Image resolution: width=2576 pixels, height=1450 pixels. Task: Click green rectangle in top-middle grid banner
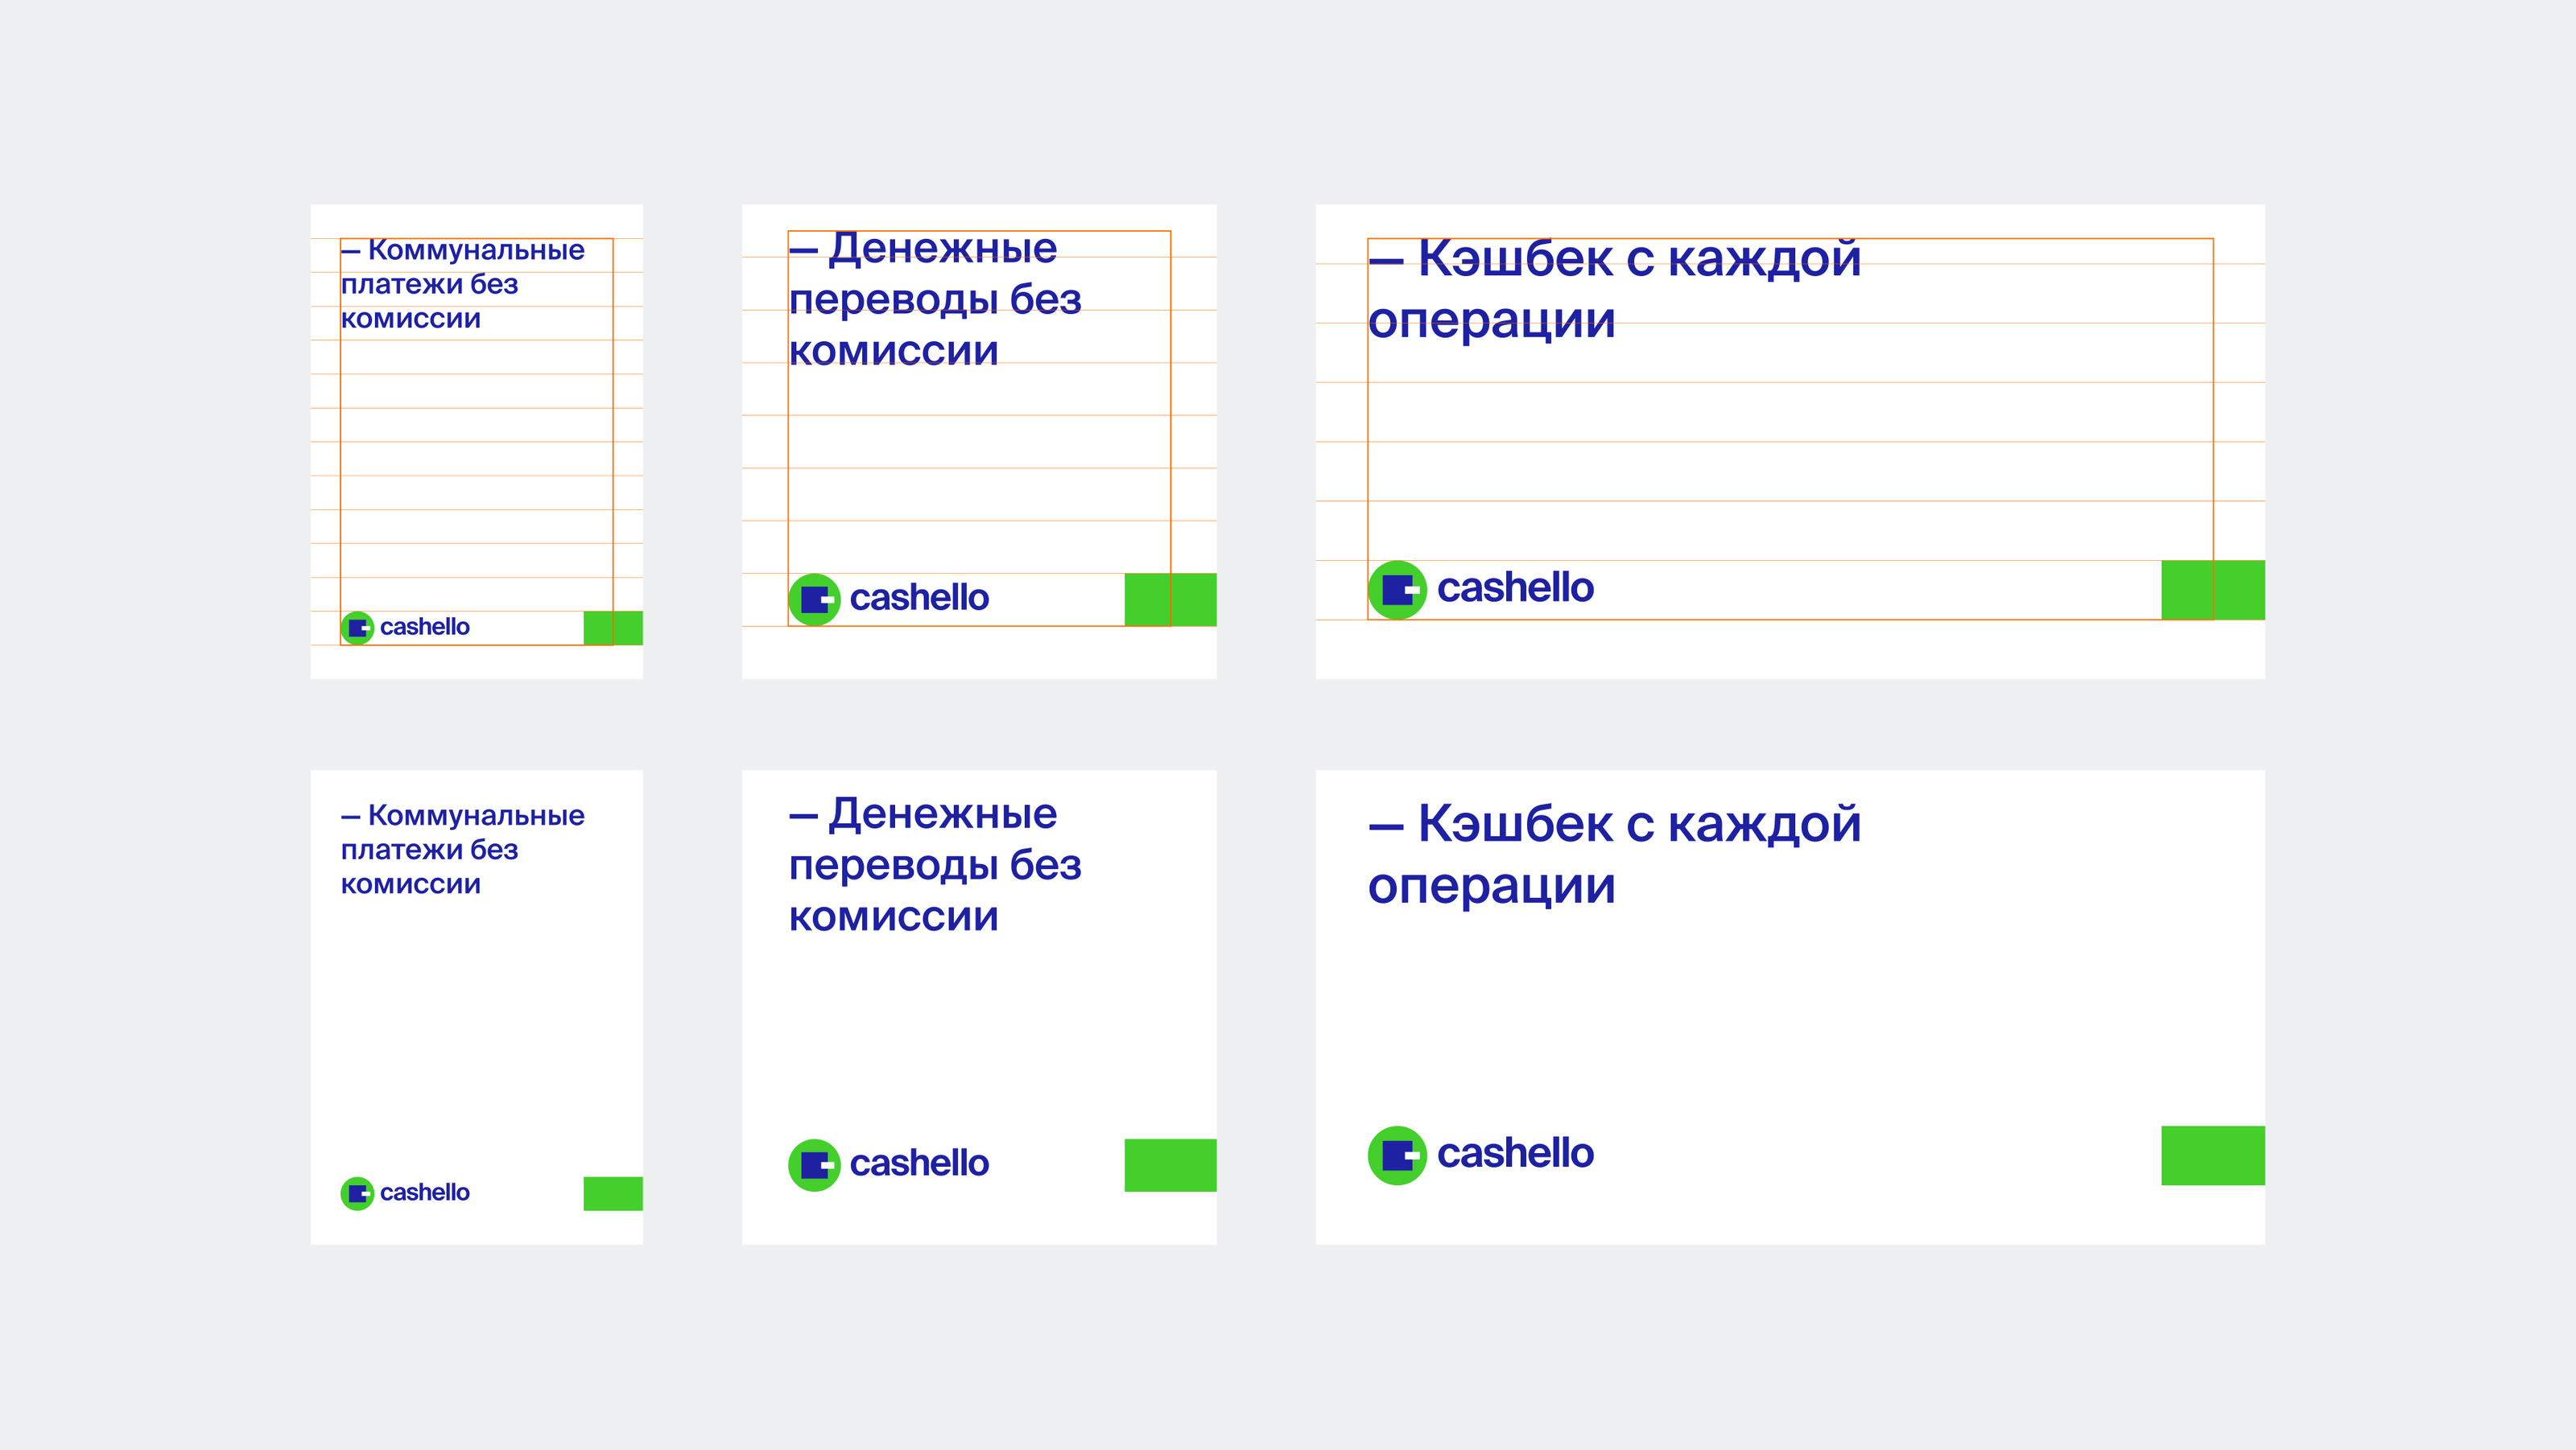tap(1170, 599)
